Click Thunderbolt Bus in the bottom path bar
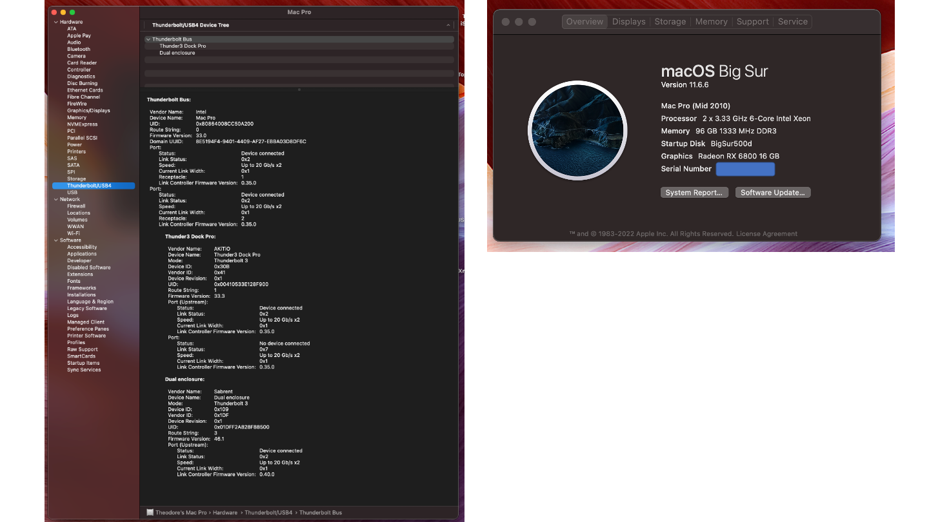The image size is (929, 522). pos(321,512)
